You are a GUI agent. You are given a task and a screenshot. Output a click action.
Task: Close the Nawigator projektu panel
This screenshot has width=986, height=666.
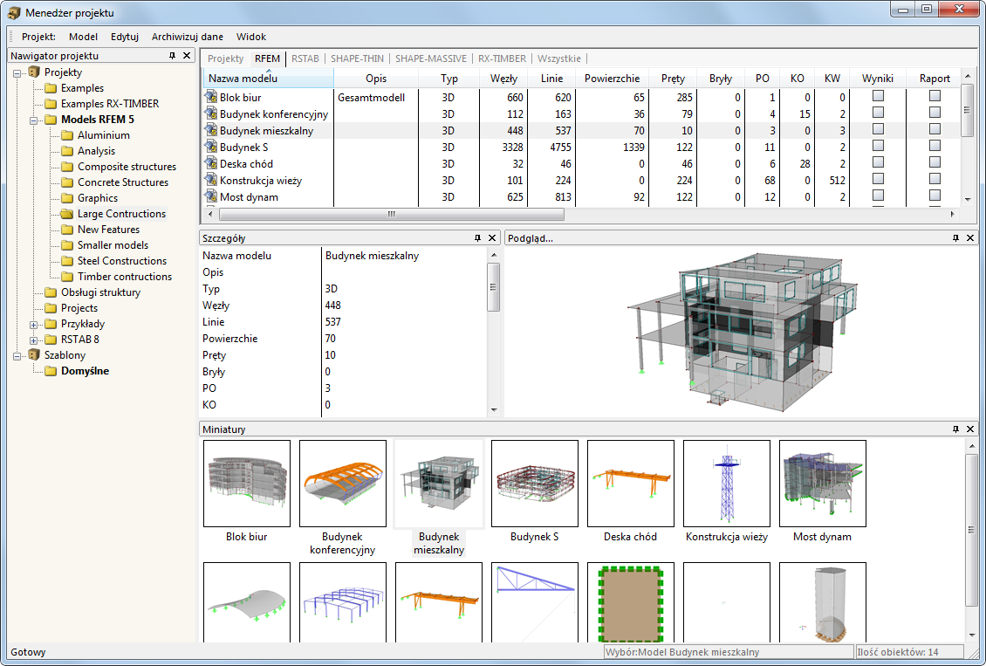point(187,55)
